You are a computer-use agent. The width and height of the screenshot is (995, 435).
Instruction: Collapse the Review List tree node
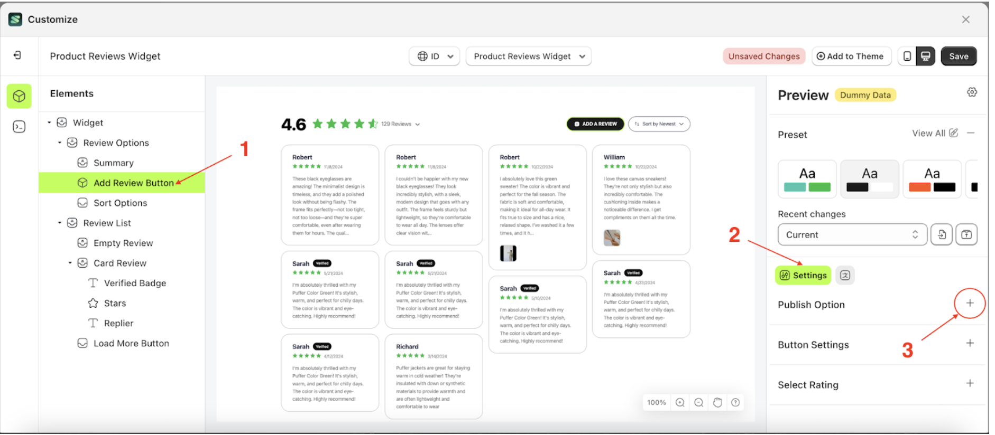pos(60,223)
